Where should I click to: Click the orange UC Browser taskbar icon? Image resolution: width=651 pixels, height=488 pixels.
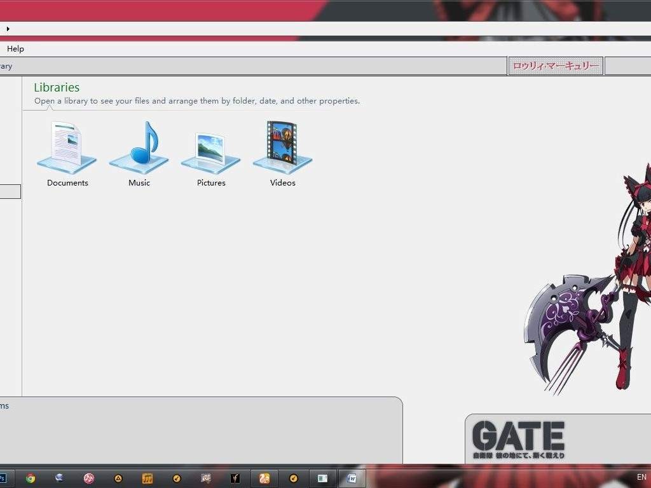(264, 478)
